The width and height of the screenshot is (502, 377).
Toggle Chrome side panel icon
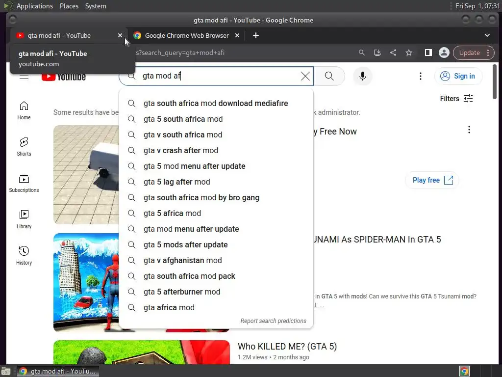coord(428,53)
